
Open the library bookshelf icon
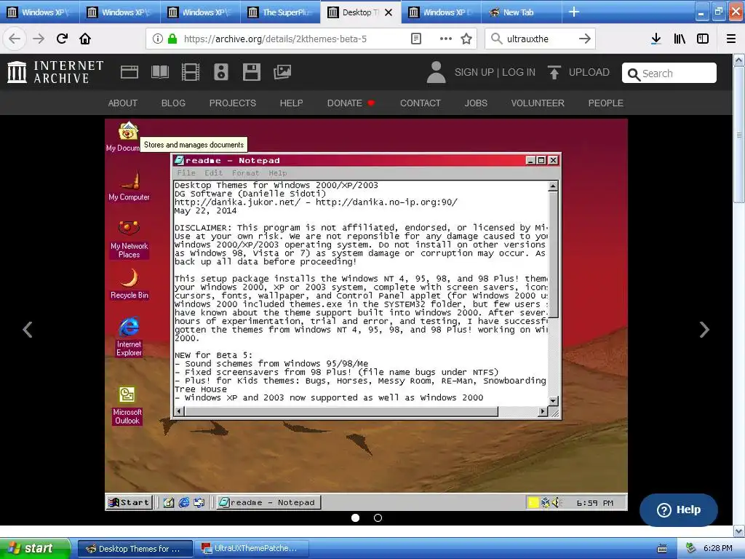point(680,39)
